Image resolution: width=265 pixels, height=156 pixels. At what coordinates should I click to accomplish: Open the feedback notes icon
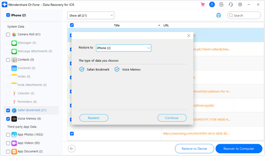(221, 4)
